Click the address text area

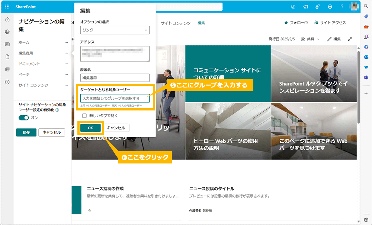coord(115,54)
